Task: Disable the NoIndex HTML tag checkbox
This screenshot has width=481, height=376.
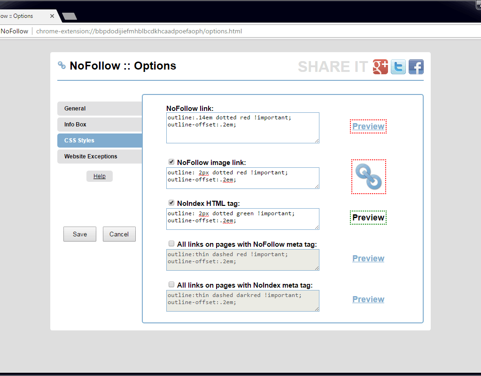Action: click(171, 203)
